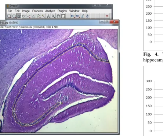
Task: Open the Plugins menu
Action: pyautogui.click(x=62, y=11)
